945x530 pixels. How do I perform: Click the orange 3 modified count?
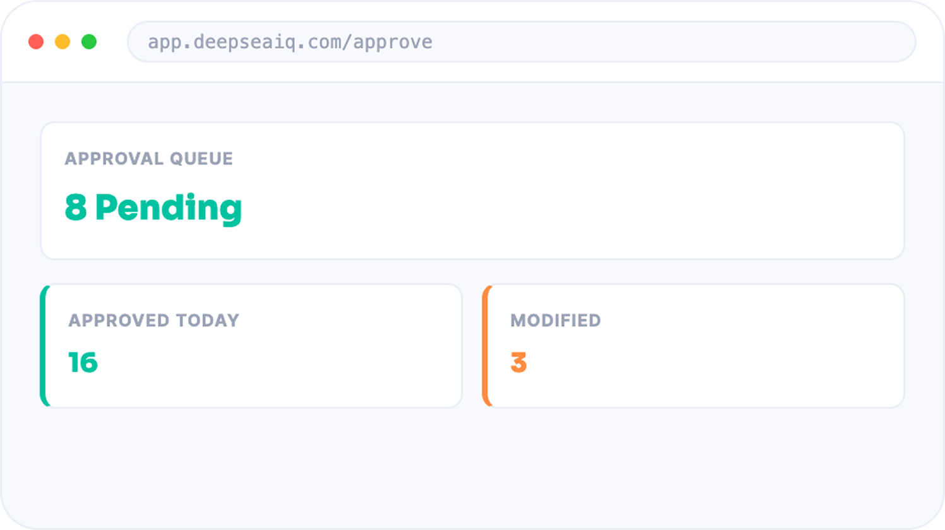[518, 363]
